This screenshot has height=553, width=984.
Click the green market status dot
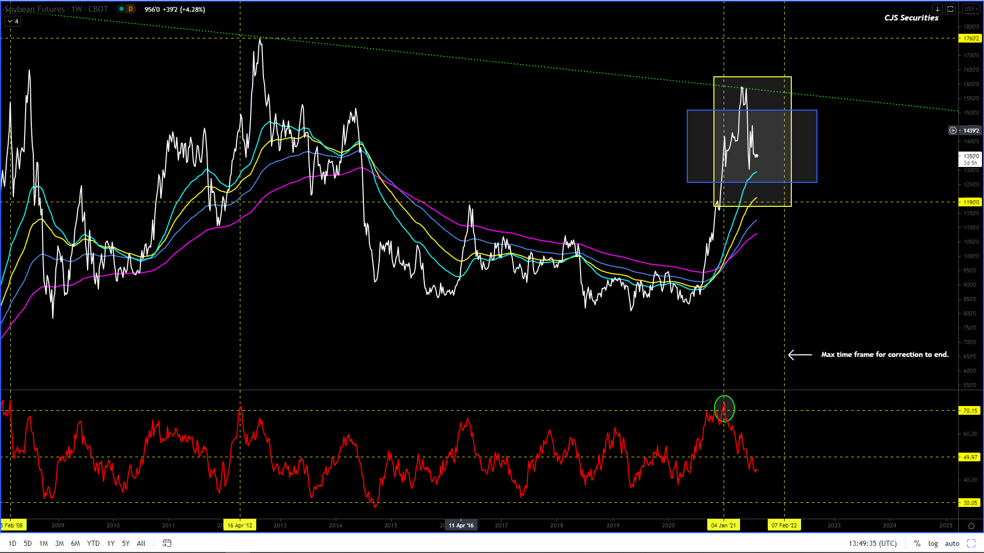pyautogui.click(x=121, y=9)
